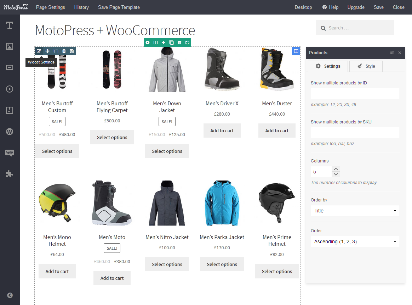This screenshot has width=412, height=305.
Task: Select options for Men's Down Jacket
Action: coord(167,151)
